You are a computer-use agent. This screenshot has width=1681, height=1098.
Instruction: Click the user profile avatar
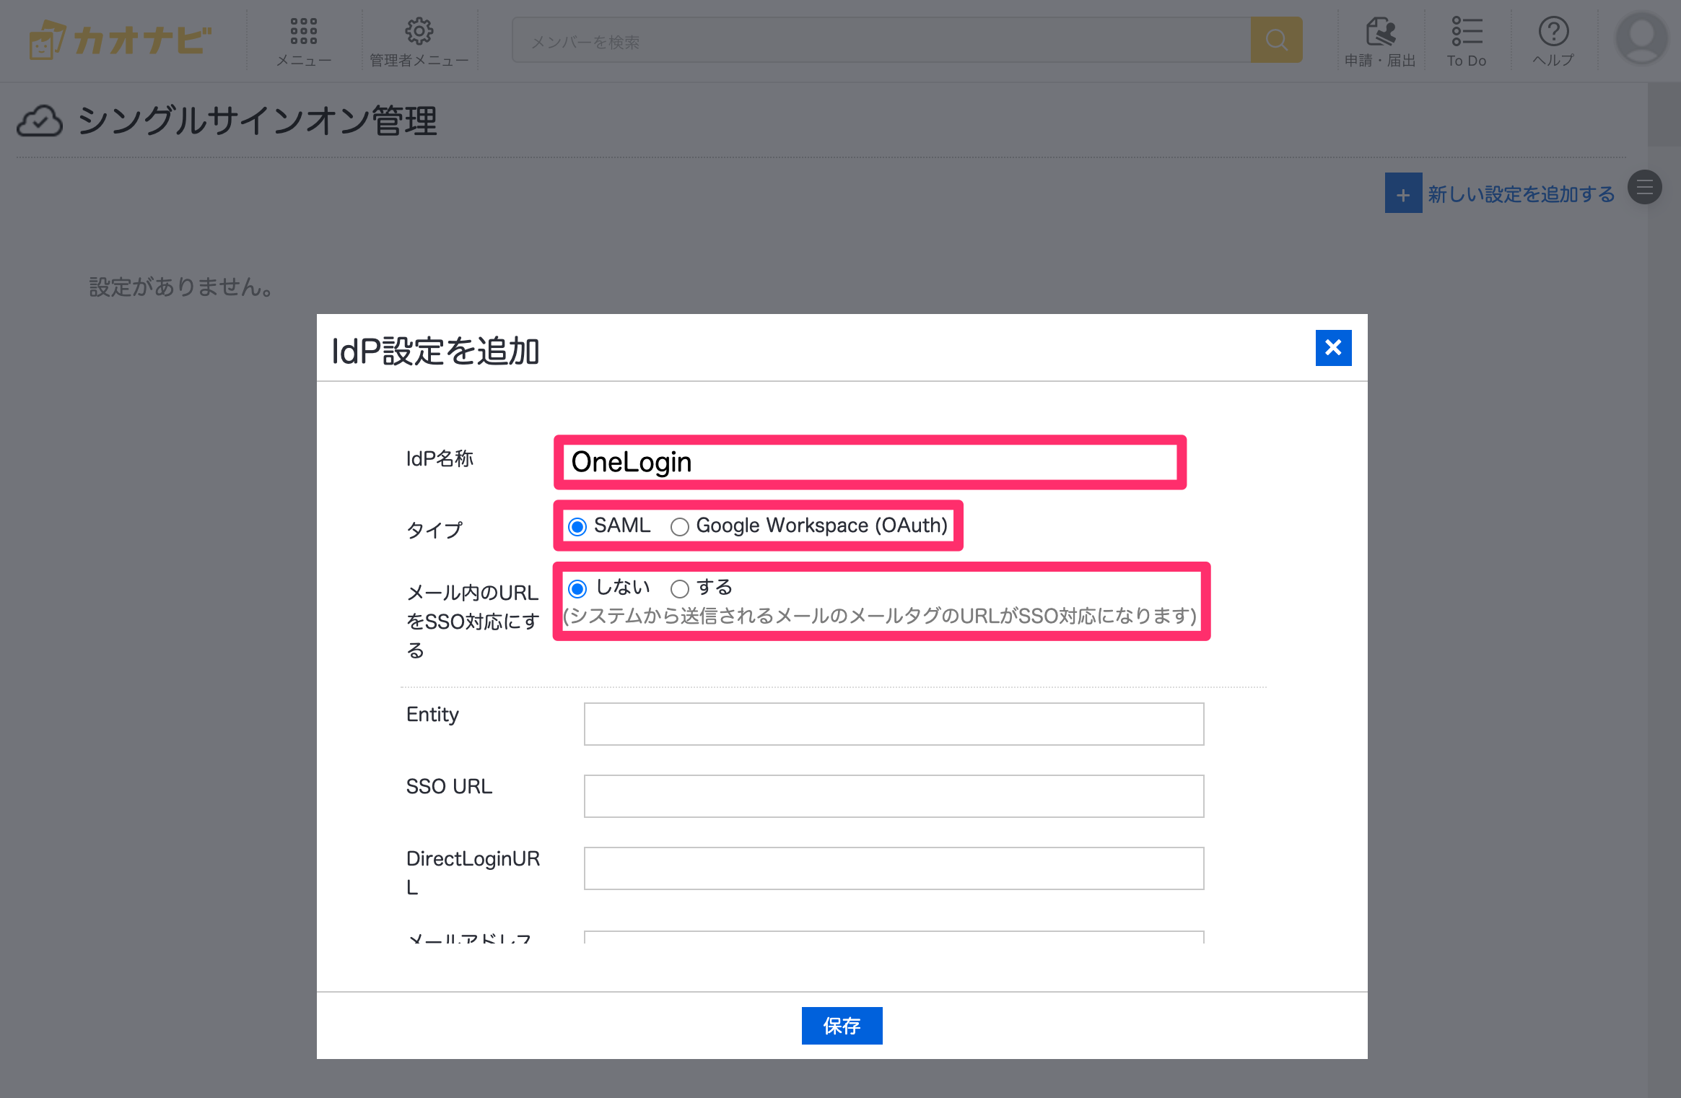pos(1641,39)
